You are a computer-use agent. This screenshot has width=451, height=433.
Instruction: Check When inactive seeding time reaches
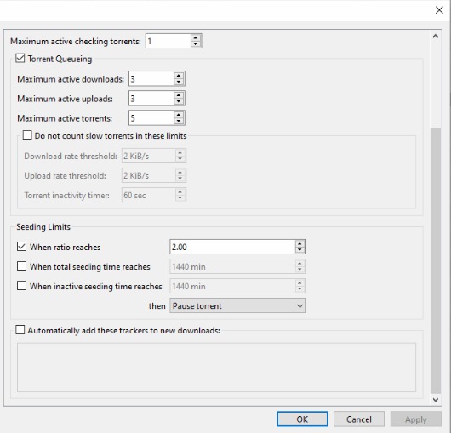pyautogui.click(x=21, y=286)
